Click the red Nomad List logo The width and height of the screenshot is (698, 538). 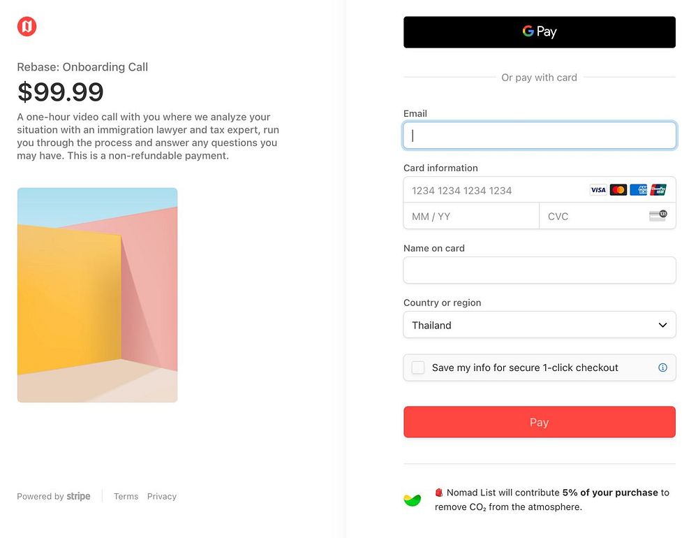(x=27, y=27)
